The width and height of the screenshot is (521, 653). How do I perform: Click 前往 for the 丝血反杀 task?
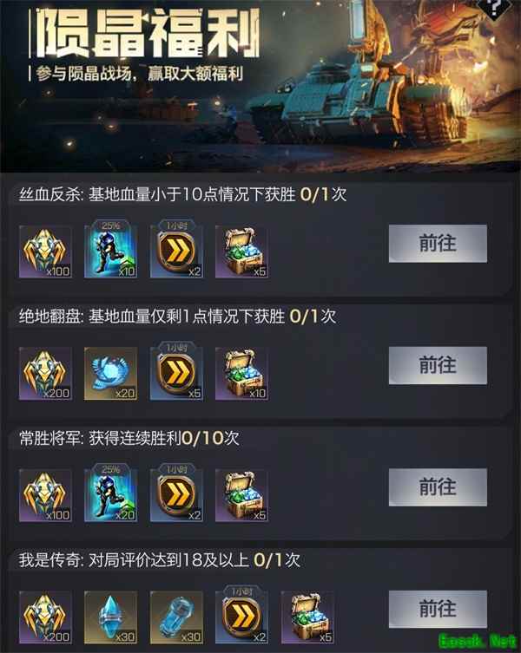point(438,244)
